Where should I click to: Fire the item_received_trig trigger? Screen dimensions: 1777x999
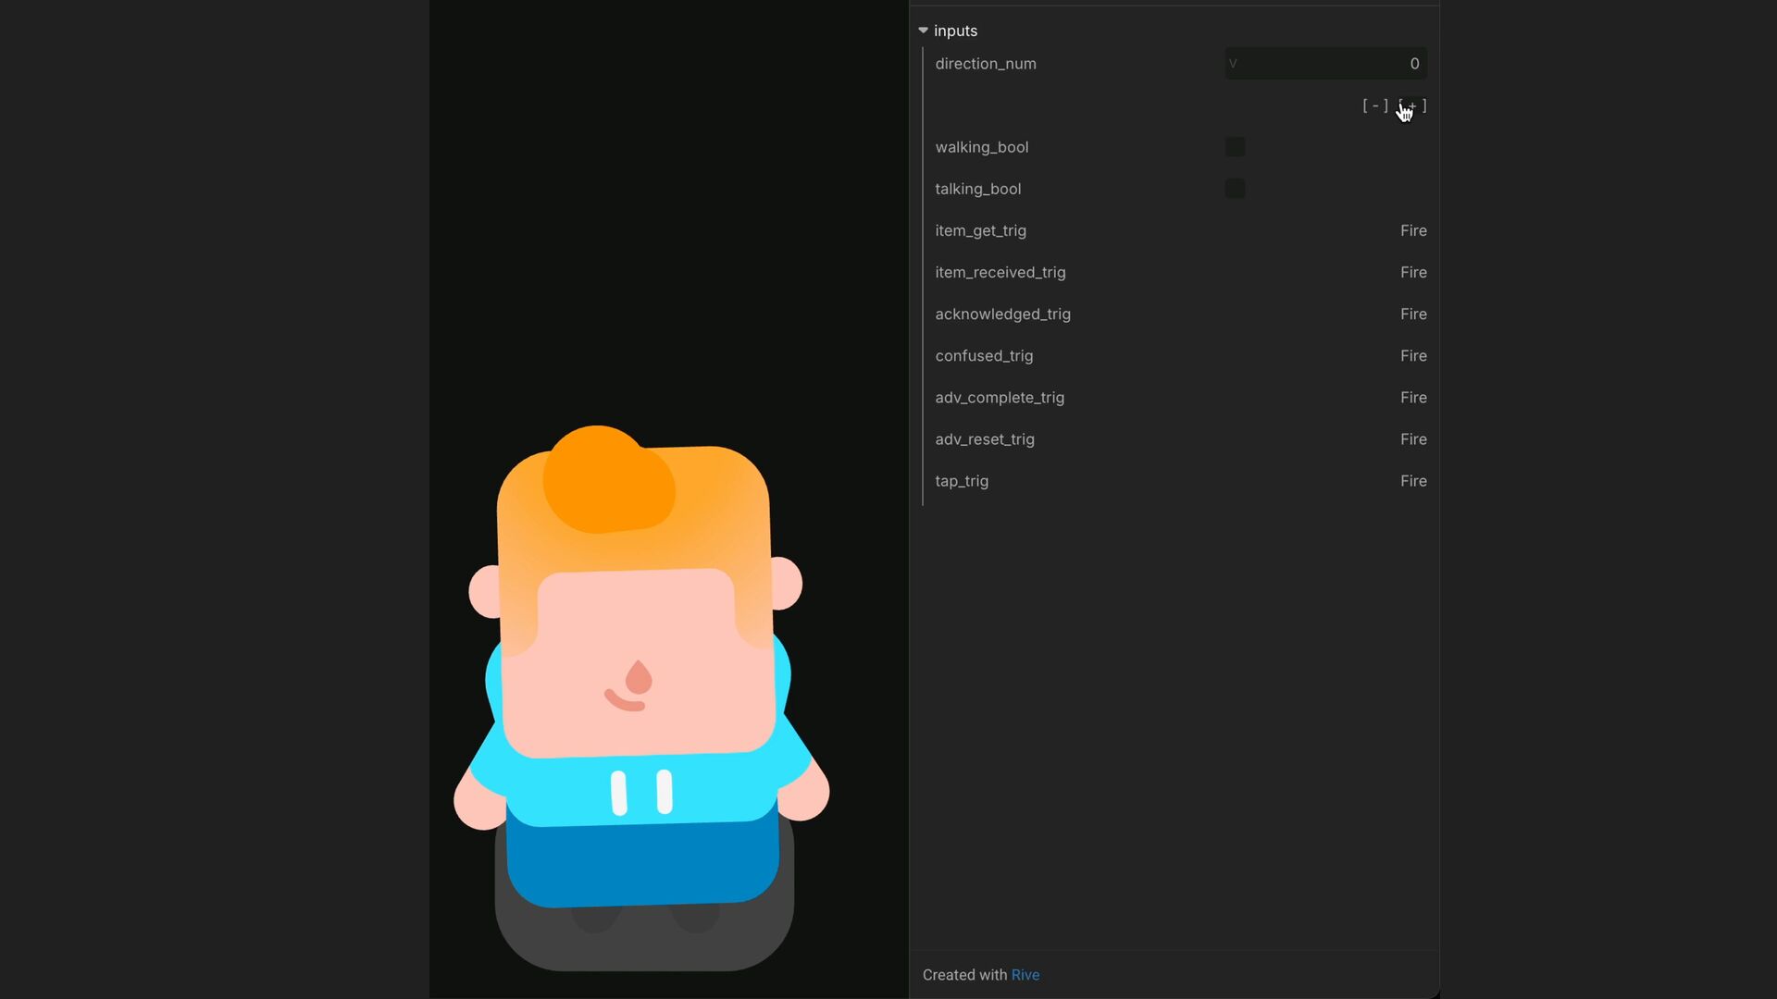1412,272
